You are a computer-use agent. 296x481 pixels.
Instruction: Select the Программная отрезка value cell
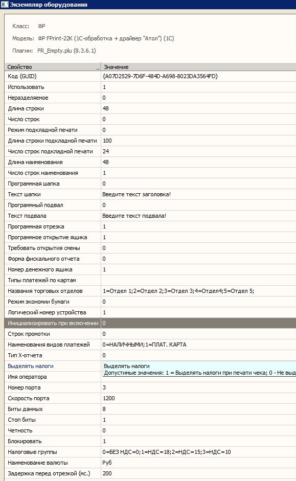coord(198,226)
